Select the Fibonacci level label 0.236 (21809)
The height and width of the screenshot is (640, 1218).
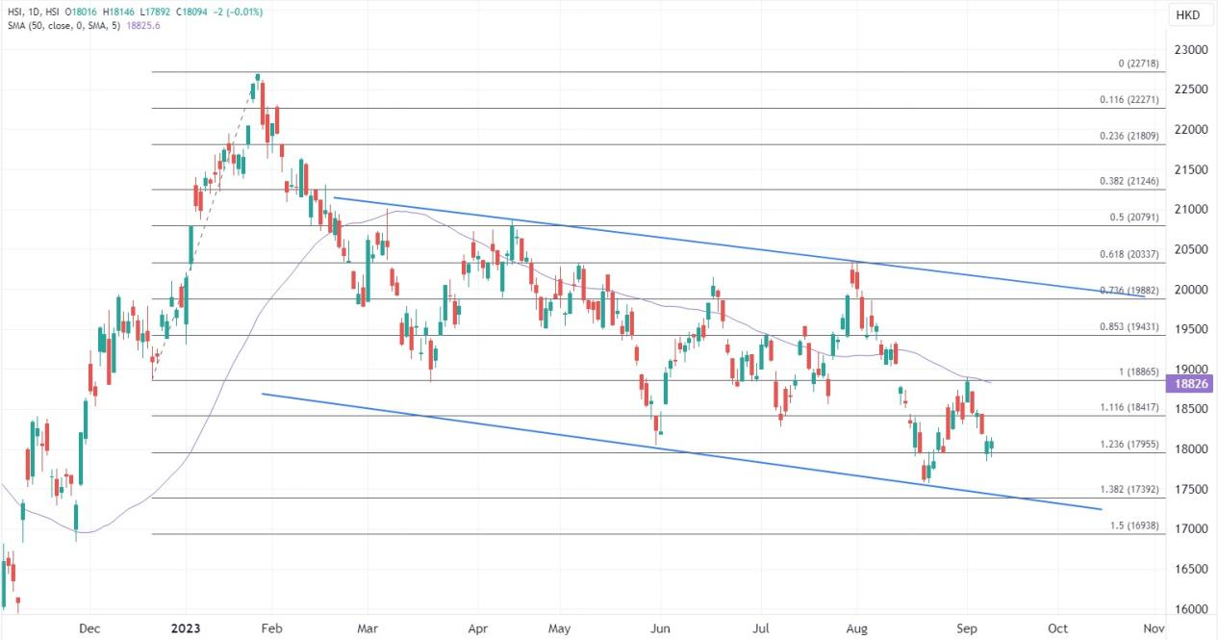tap(1128, 137)
